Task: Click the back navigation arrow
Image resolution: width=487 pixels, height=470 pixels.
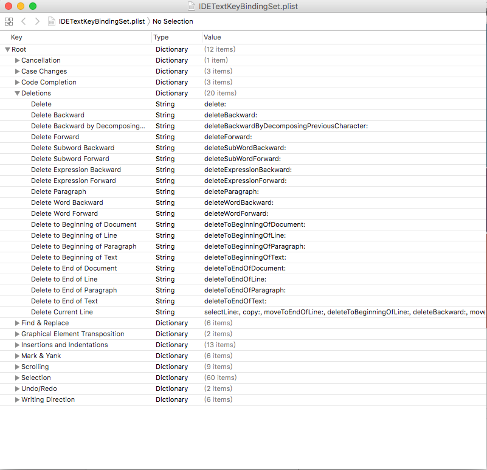Action: [22, 21]
